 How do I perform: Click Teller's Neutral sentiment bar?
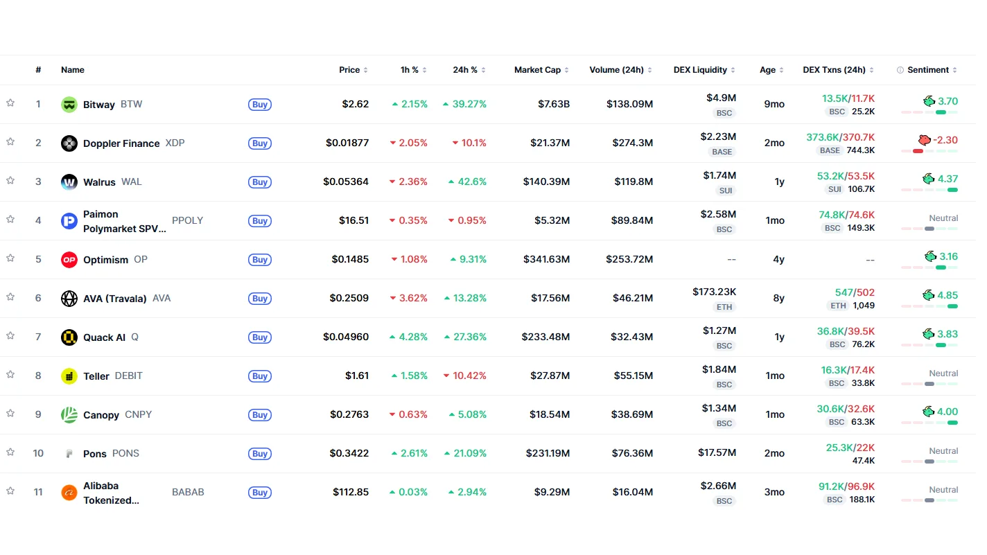coord(929,384)
